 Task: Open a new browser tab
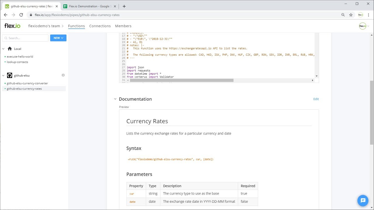124,6
